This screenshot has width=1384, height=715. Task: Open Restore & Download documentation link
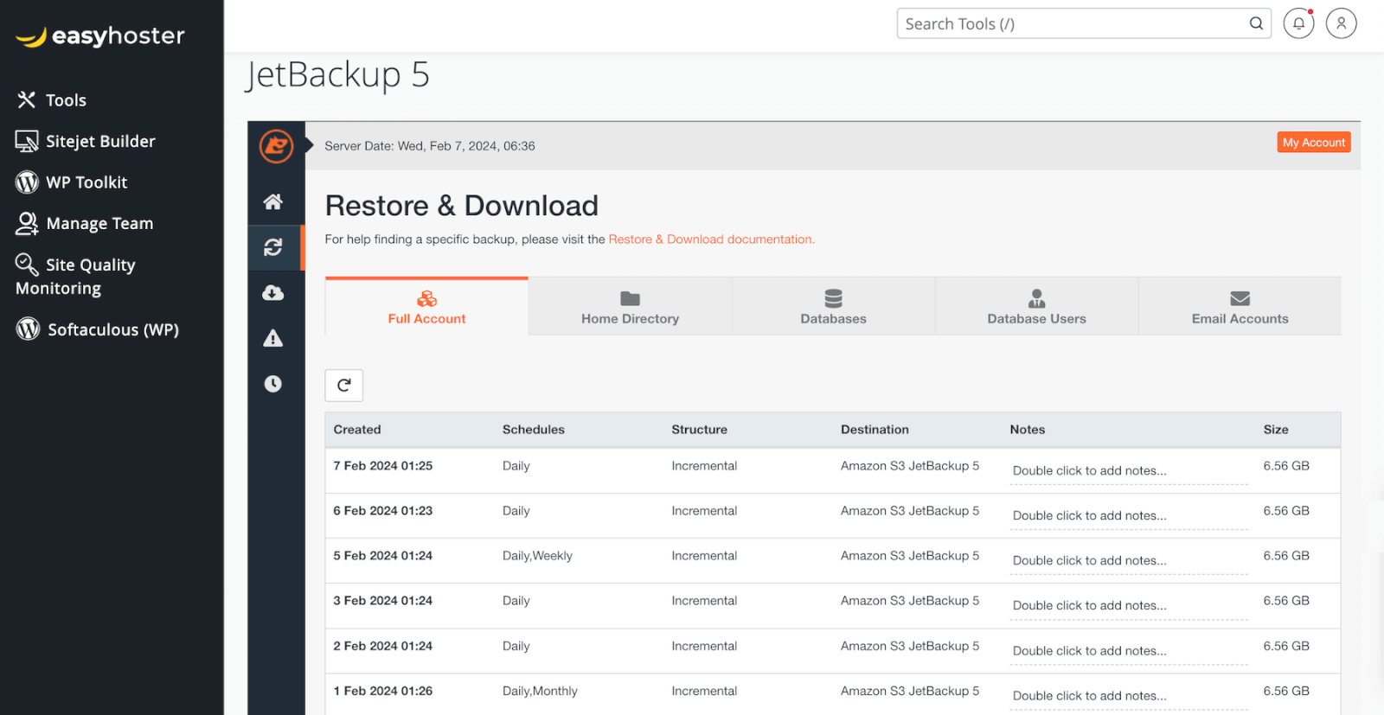[711, 239]
